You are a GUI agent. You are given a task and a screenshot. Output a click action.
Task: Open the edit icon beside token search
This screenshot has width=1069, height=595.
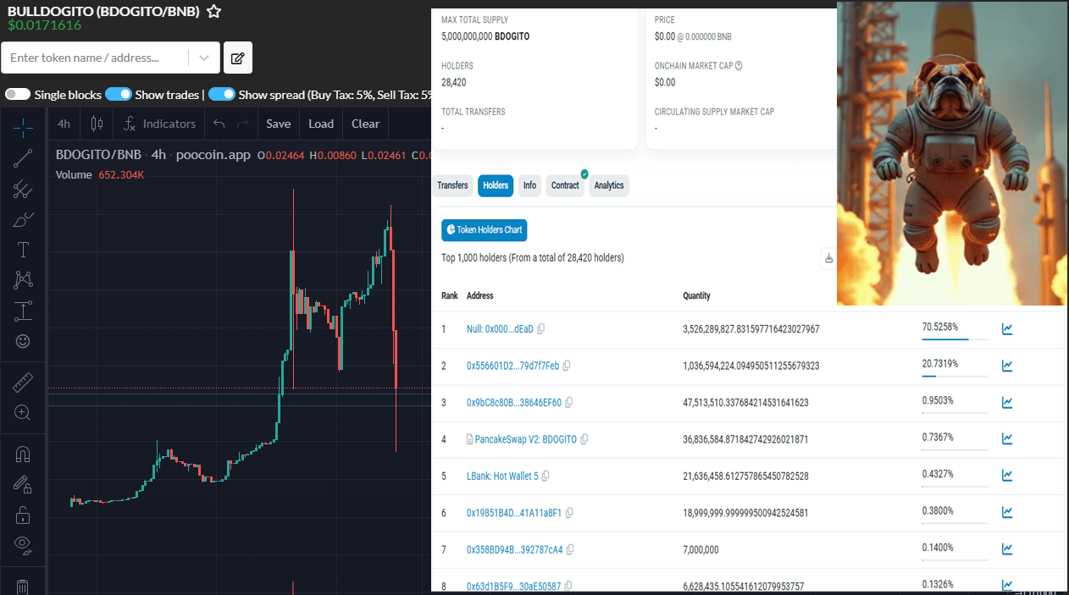point(238,58)
